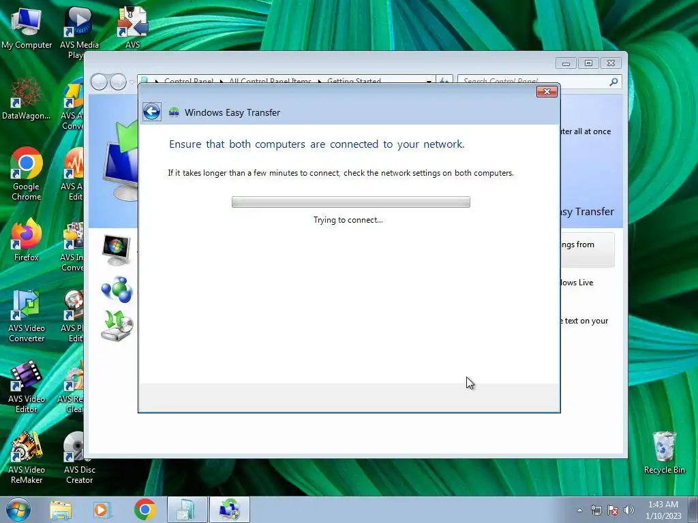Minimize the Control Panel window
This screenshot has width=698, height=523.
pyautogui.click(x=566, y=63)
